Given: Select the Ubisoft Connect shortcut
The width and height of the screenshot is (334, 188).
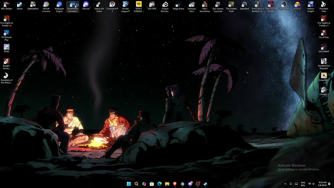Looking at the screenshot, I should coord(46,7).
